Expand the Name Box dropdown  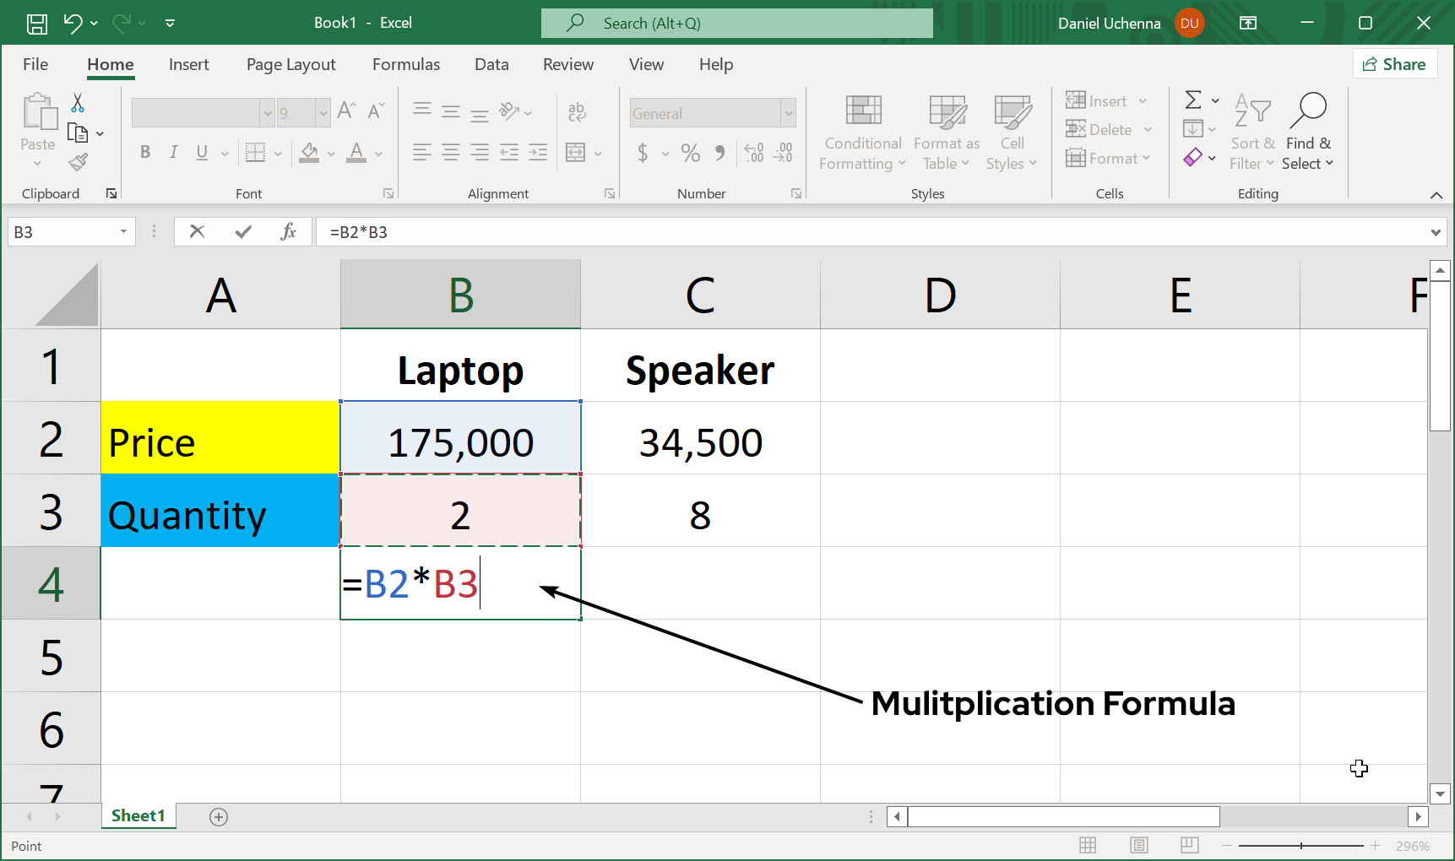pos(123,231)
